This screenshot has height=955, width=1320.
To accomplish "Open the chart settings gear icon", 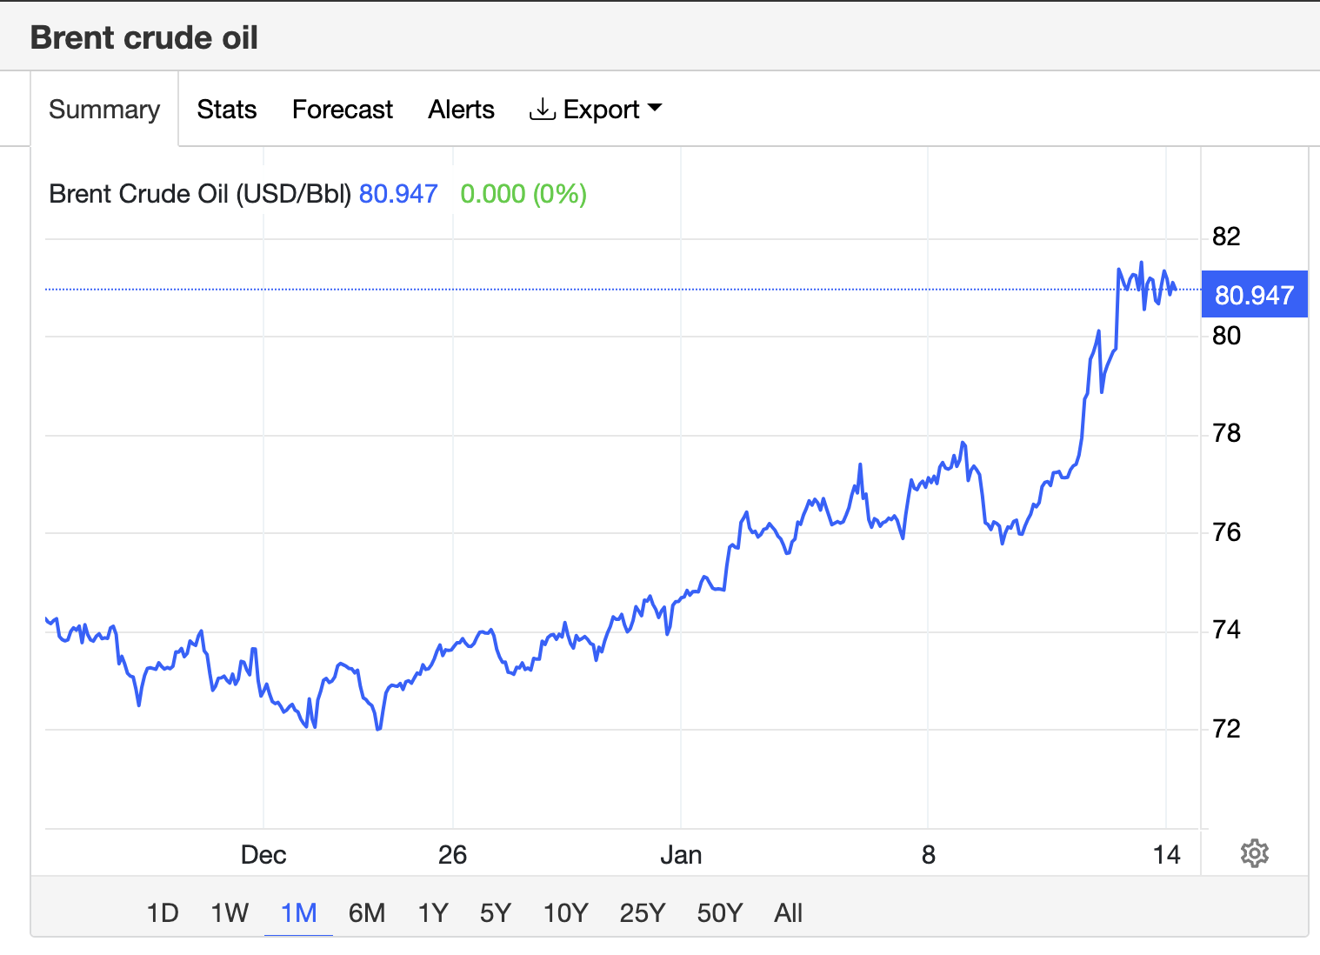I will click(1254, 853).
